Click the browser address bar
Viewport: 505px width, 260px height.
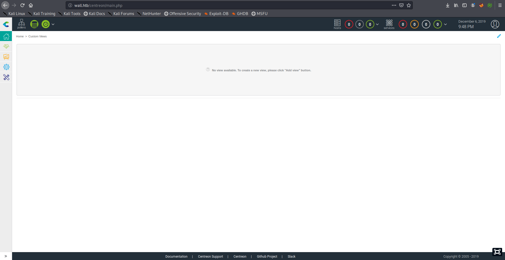click(x=229, y=5)
